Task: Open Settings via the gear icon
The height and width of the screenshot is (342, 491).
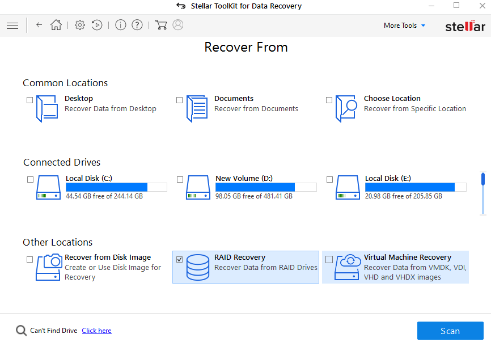Action: click(x=79, y=25)
